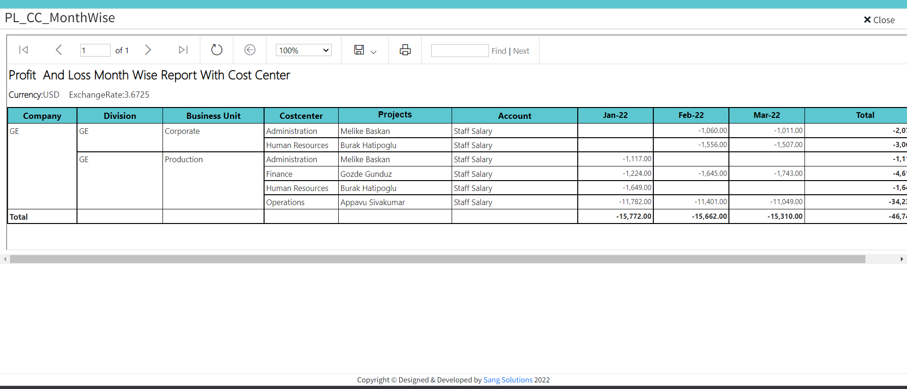Click the Next search result link
Image resolution: width=907 pixels, height=389 pixels.
(x=521, y=51)
